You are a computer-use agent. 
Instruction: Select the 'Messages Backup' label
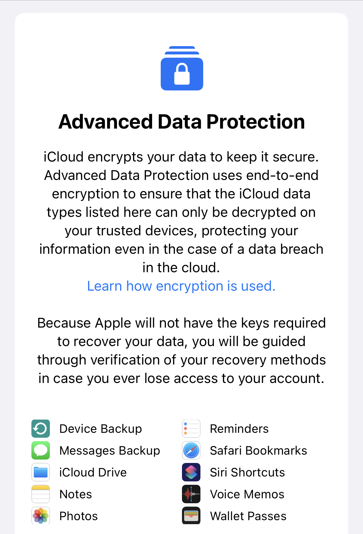(110, 451)
